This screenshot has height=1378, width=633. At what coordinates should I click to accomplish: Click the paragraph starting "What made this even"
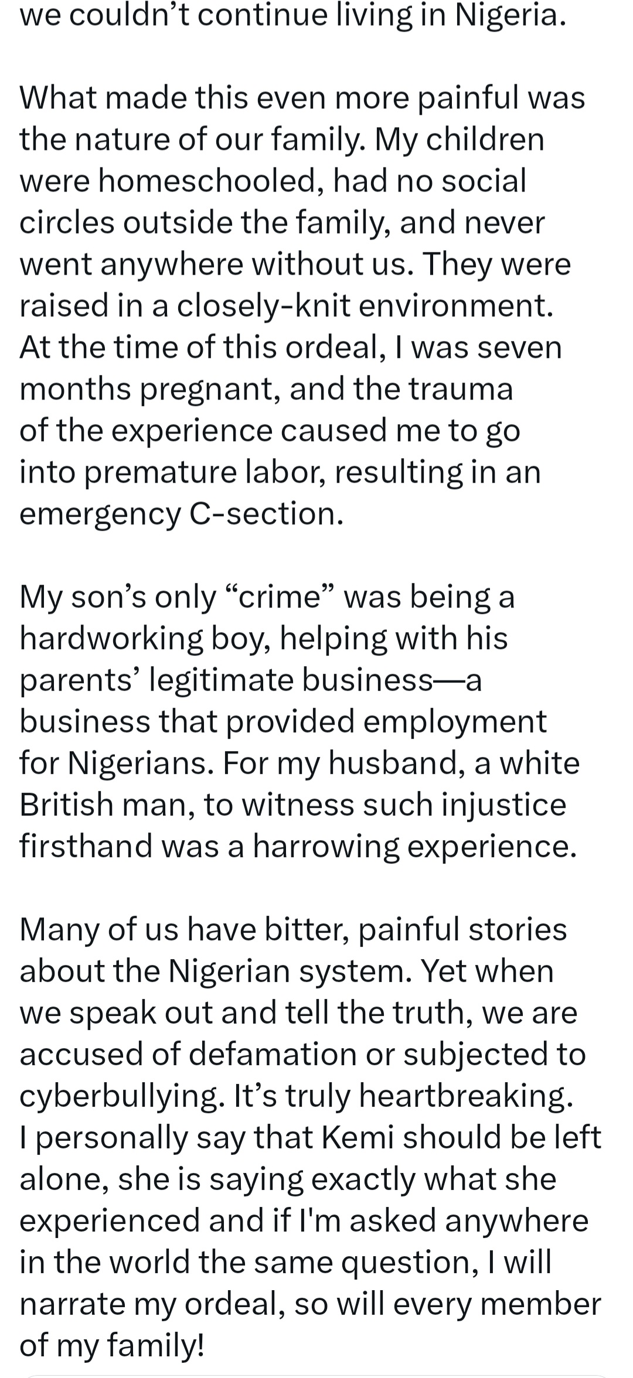pyautogui.click(x=302, y=97)
